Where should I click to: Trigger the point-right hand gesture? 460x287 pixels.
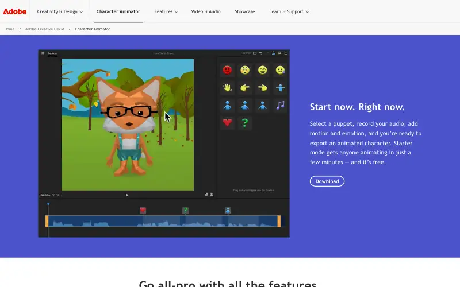click(x=263, y=88)
